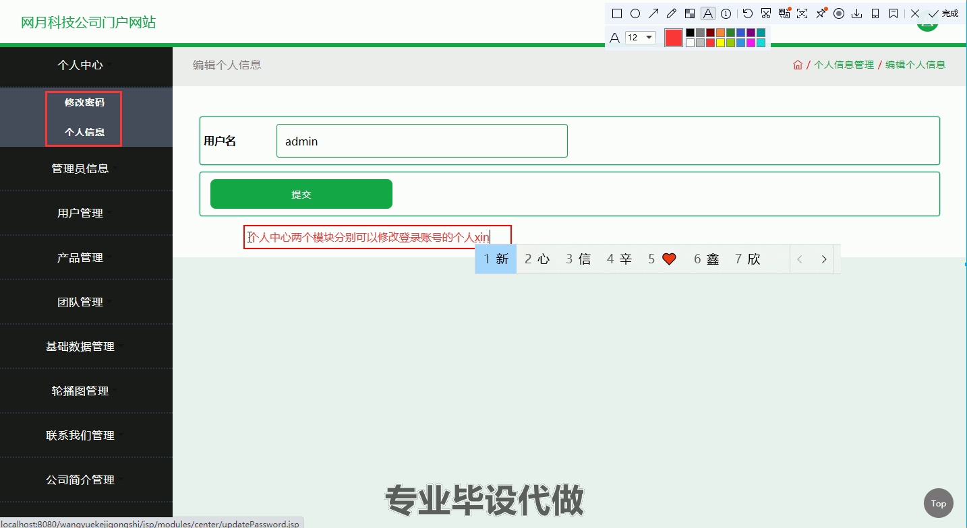The width and height of the screenshot is (967, 528).
Task: Expand the 产品管理 submenu
Action: pos(81,257)
